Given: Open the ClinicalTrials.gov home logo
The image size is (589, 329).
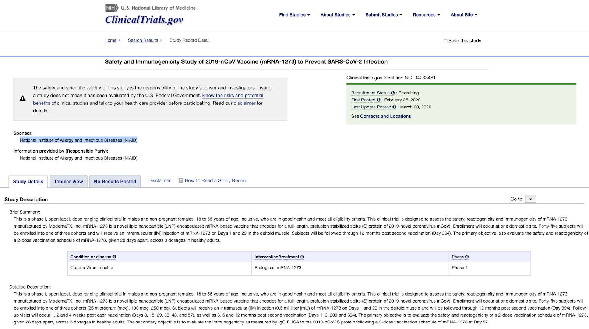Looking at the screenshot, I should 144,20.
